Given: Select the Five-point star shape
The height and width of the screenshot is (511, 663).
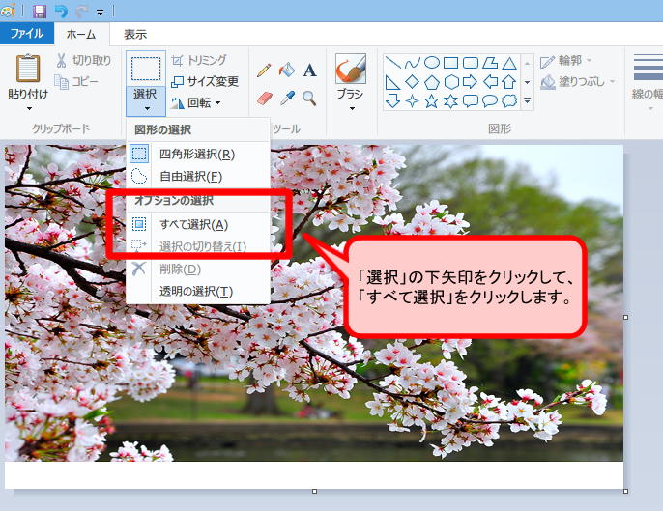Looking at the screenshot, I should click(x=432, y=101).
